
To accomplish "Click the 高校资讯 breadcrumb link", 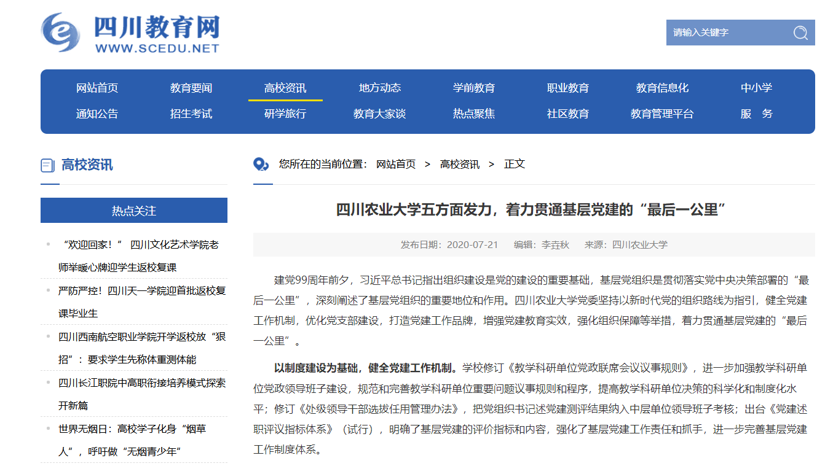I will point(460,164).
